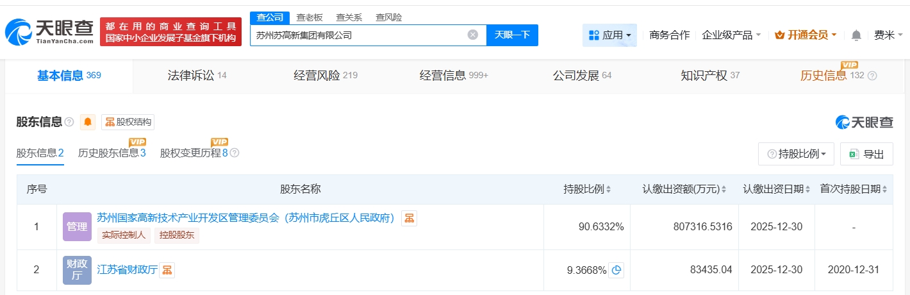Click help icon next to 历史信息 132
Screen dimensions: 910x295
click(872, 76)
